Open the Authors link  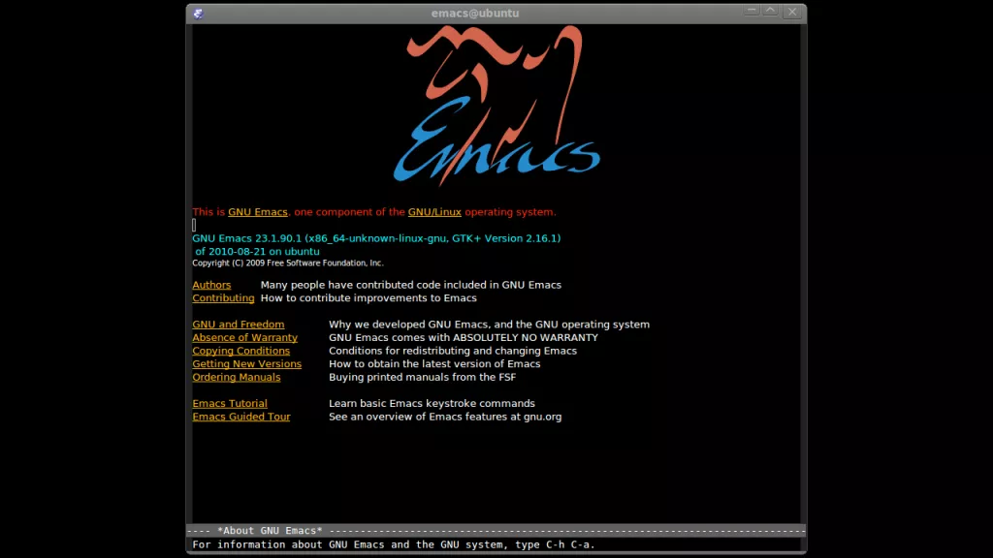coord(211,286)
